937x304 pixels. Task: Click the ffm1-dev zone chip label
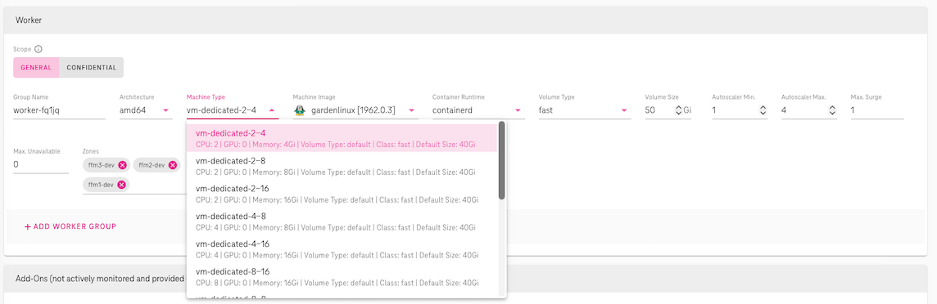101,185
